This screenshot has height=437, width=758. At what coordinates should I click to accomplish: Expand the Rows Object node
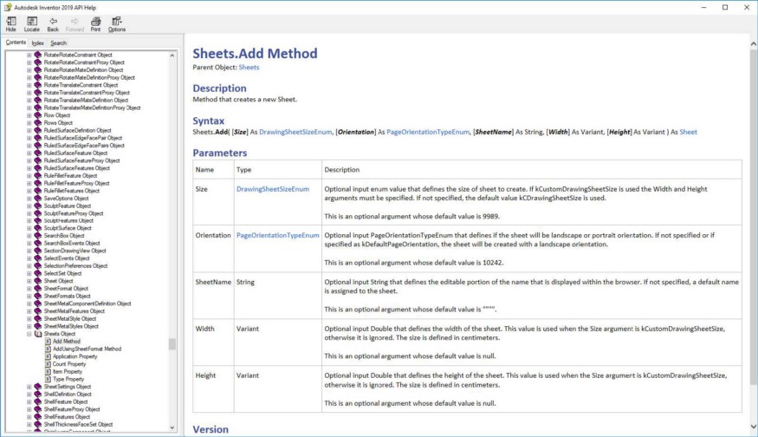[x=29, y=123]
